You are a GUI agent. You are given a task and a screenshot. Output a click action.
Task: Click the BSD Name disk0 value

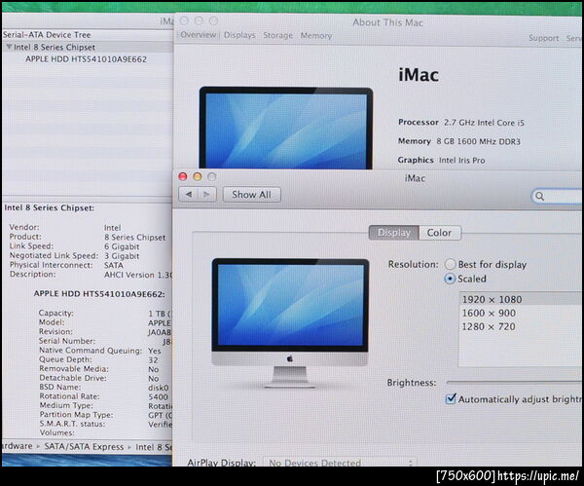coord(159,388)
